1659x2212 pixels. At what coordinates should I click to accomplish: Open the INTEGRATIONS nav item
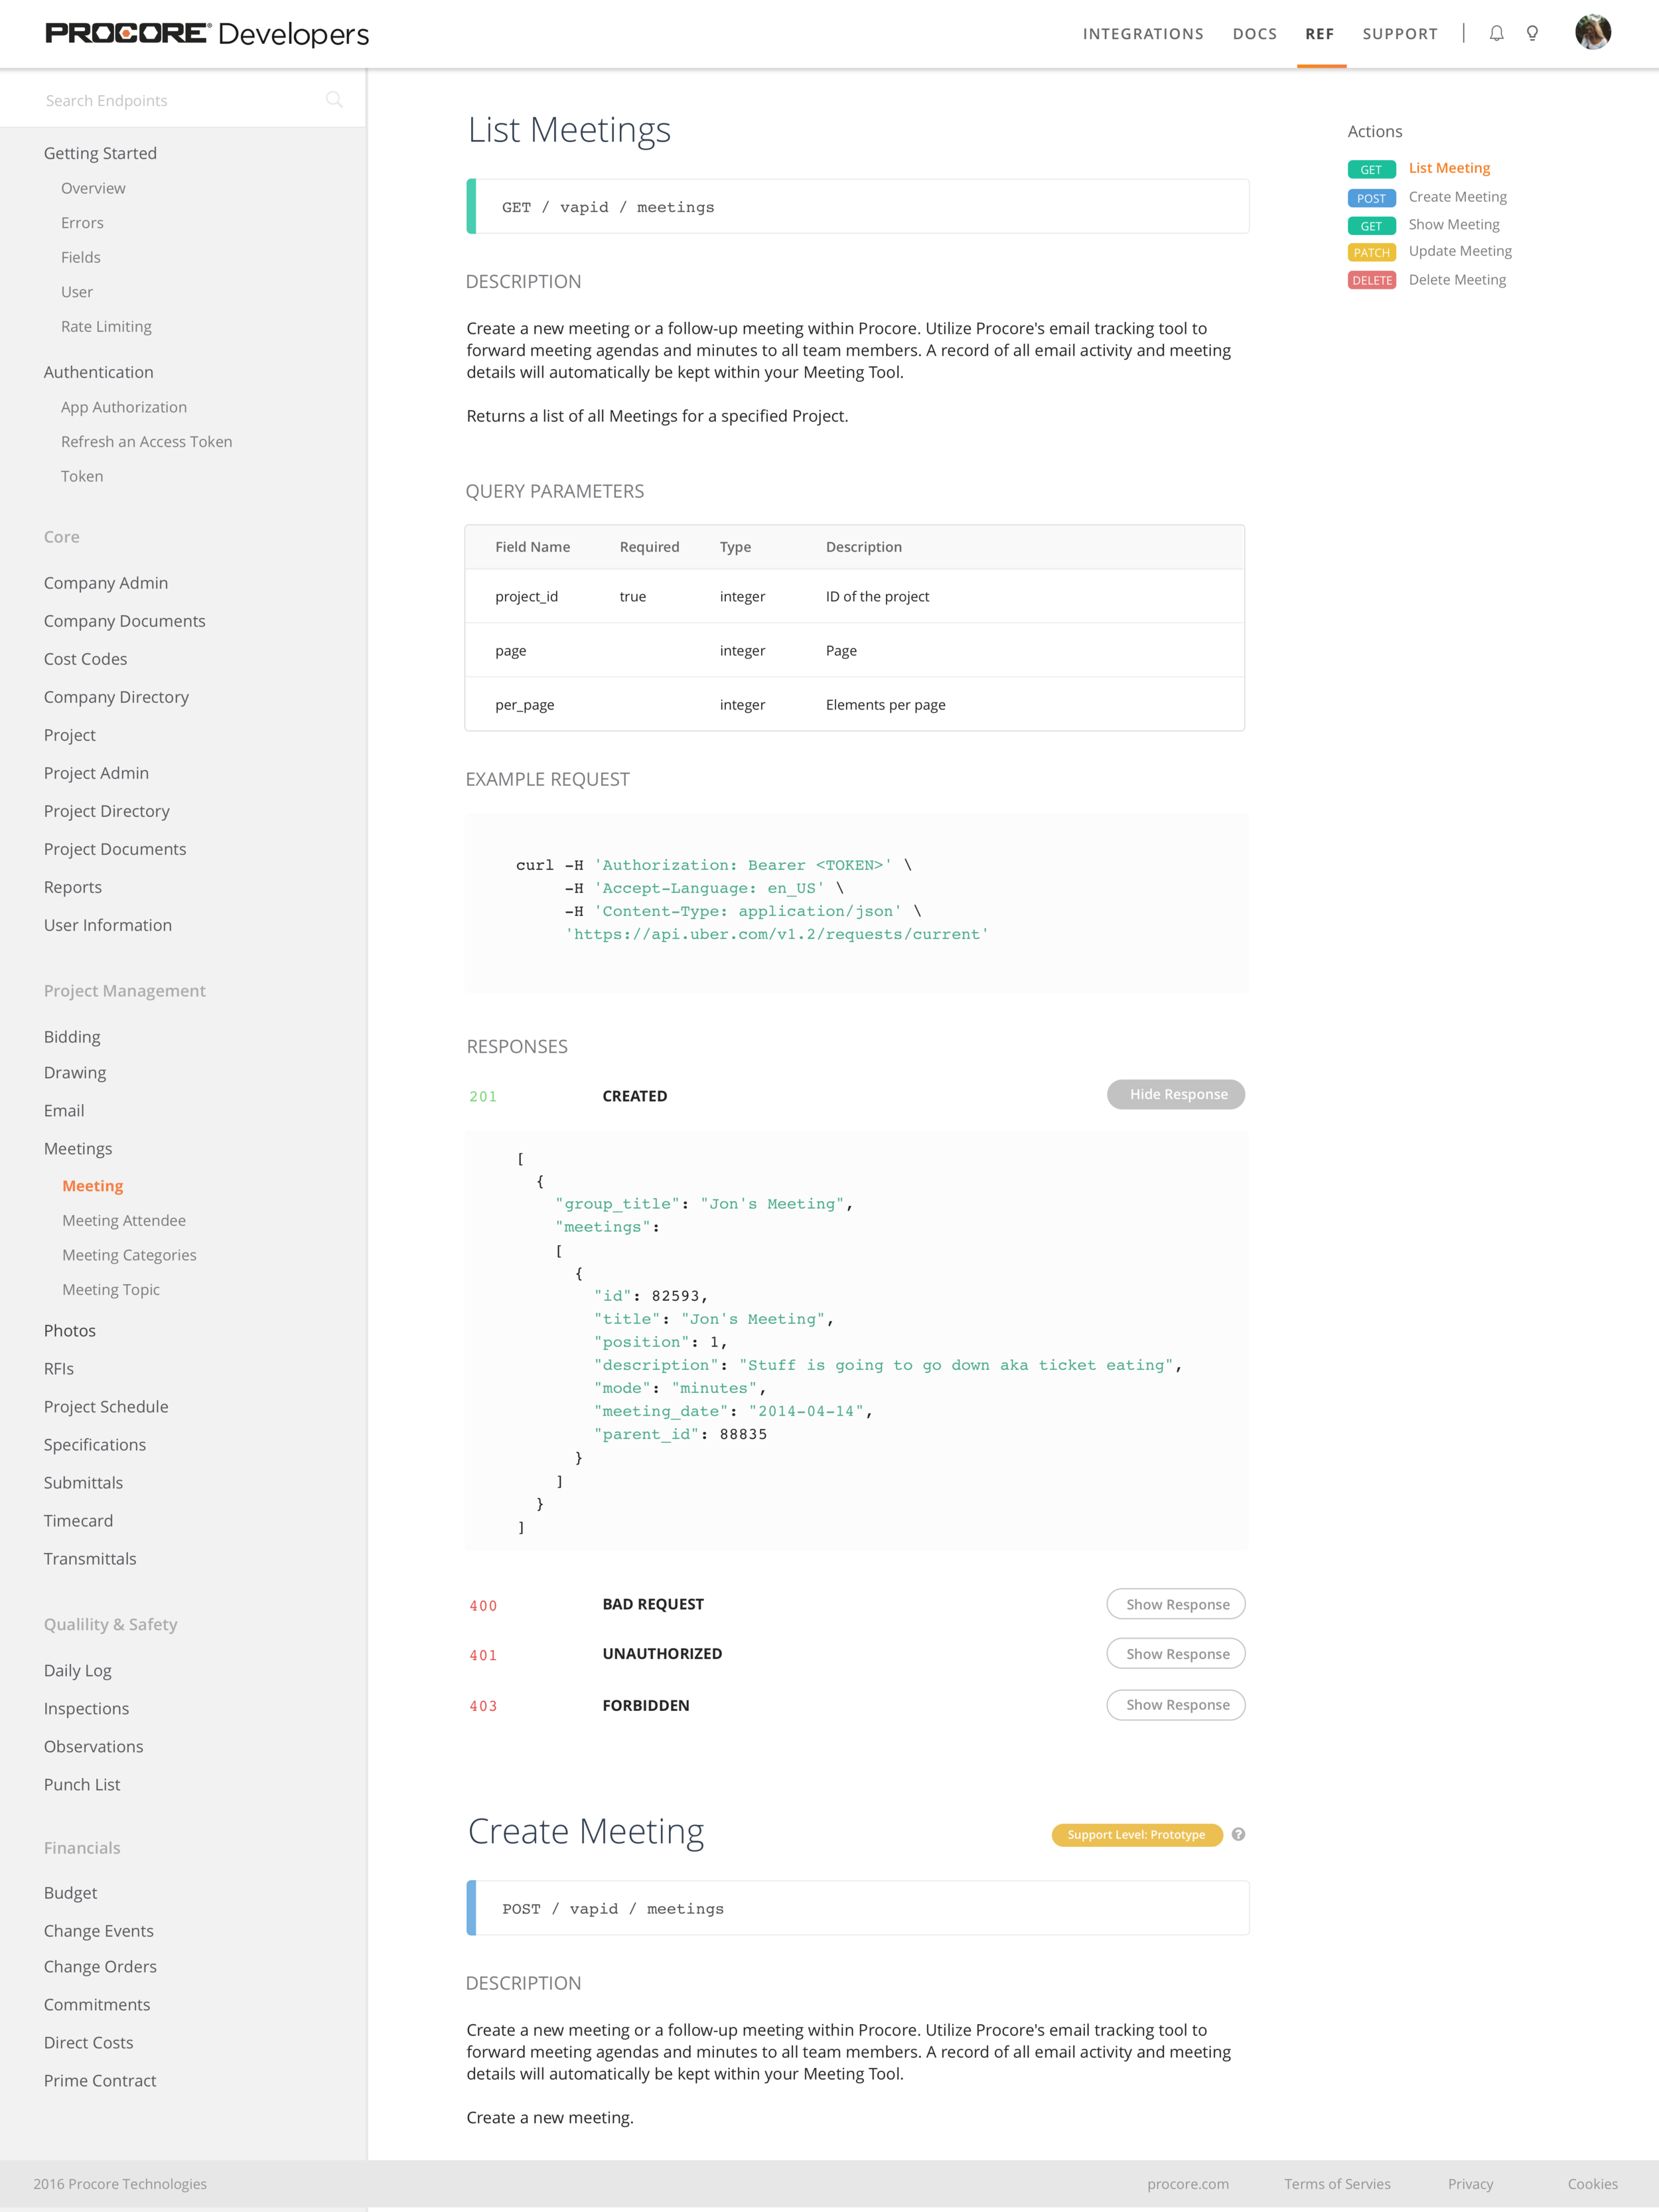click(1143, 34)
